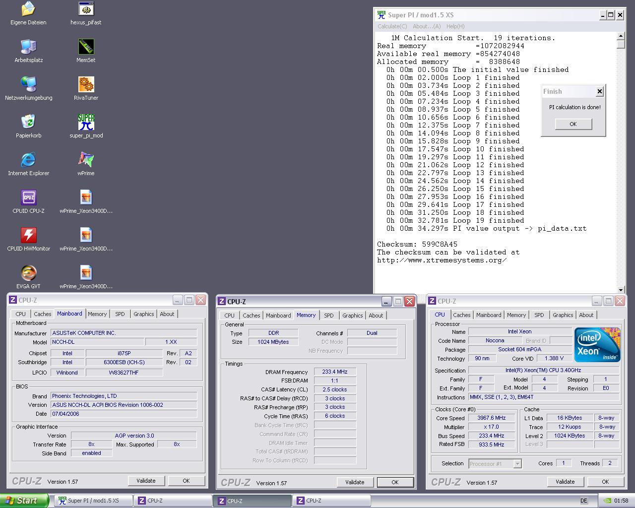Viewport: 635px width, 508px height.
Task: Click the NVIDIA tray icon
Action: pyautogui.click(x=607, y=501)
